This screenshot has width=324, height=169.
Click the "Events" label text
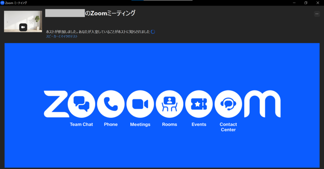click(199, 124)
